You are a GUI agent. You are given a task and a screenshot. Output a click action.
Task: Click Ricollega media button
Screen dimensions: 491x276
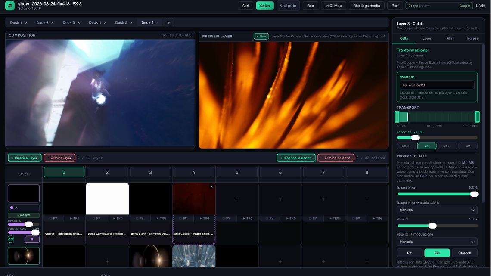[x=367, y=6]
